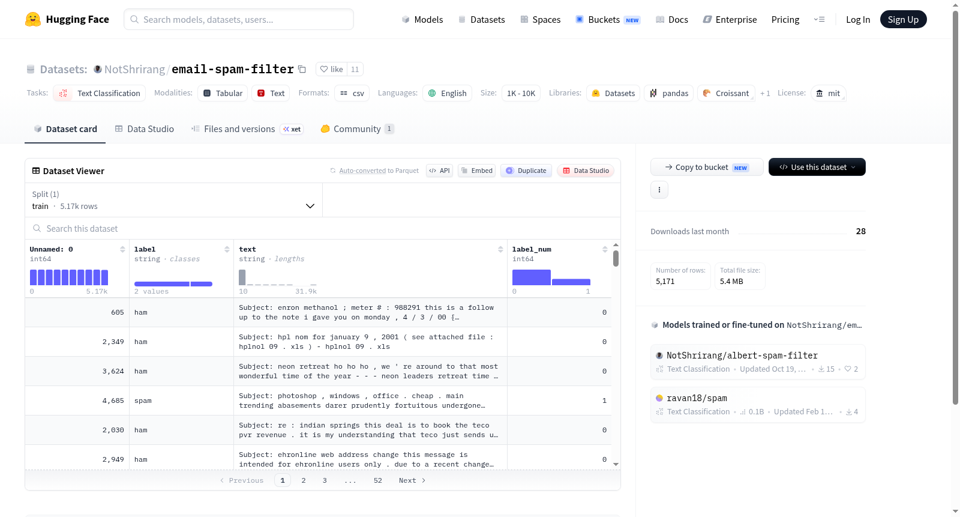Open Buckets in top navigation

point(608,20)
